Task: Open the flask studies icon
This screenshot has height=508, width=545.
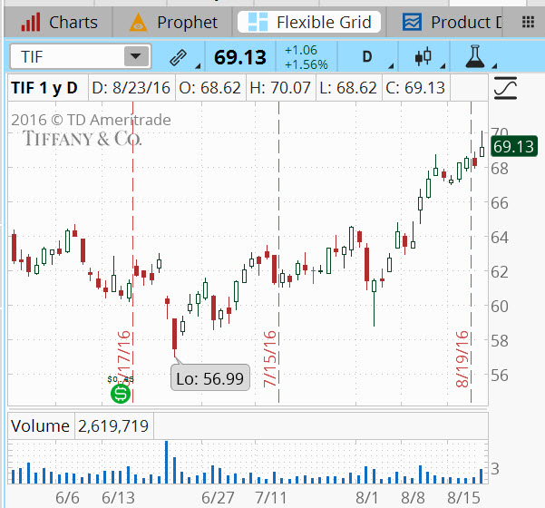Action: (475, 56)
